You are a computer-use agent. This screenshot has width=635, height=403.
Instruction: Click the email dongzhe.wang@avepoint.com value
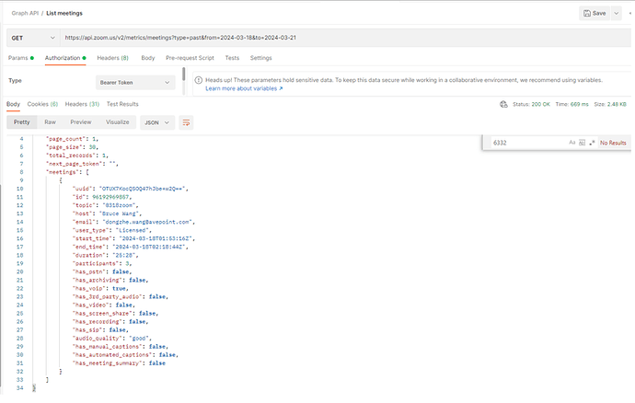click(147, 222)
